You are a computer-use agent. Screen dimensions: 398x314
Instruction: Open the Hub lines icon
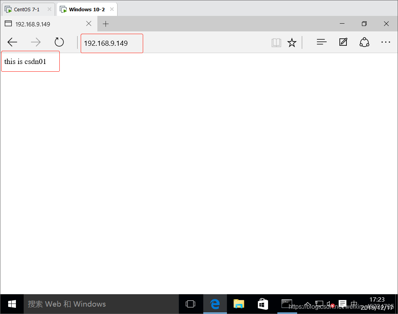[322, 42]
